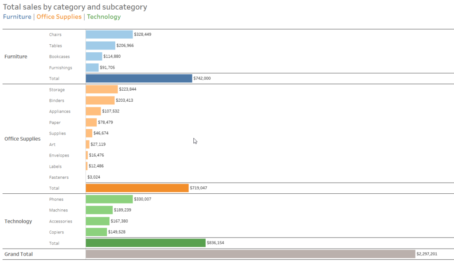The width and height of the screenshot is (454, 261).
Task: Click the green Technology link in the subtitle
Action: tap(104, 17)
